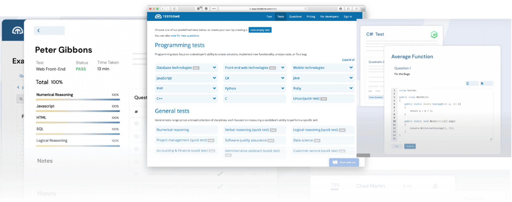Image resolution: width=512 pixels, height=202 pixels.
Task: Open the dots extension icon in browser toolbar
Action: (214, 9)
